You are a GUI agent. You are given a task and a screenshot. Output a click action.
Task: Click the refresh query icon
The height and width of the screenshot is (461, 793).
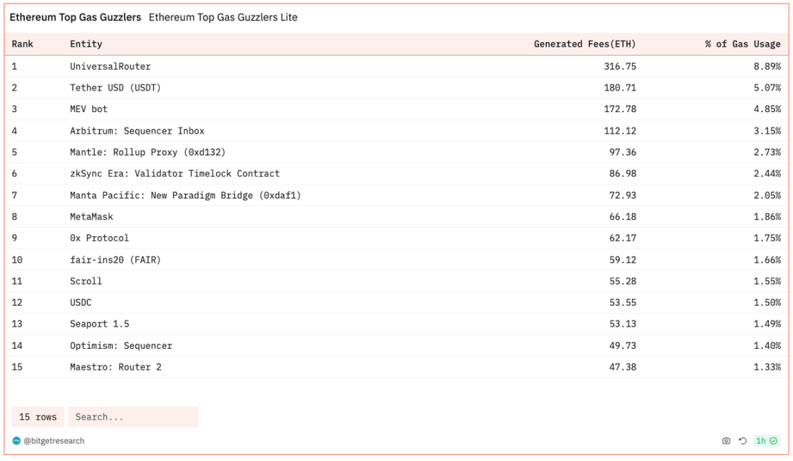pos(743,441)
